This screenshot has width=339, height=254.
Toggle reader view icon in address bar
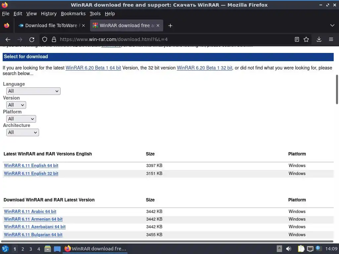297,39
